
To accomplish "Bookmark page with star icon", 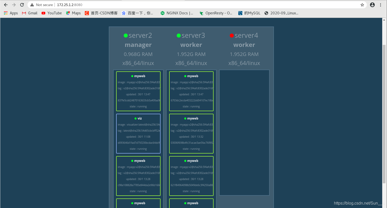I will 362,5.
